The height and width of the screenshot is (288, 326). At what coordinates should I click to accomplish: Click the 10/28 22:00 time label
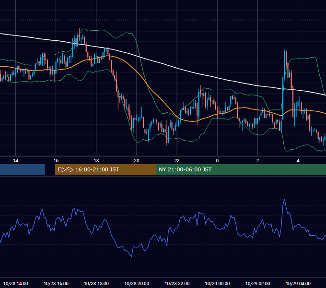(x=177, y=283)
